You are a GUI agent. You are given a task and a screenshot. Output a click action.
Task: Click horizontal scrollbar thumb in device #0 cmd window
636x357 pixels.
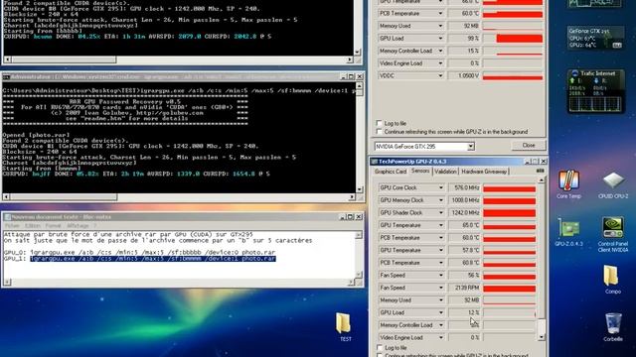64,59
